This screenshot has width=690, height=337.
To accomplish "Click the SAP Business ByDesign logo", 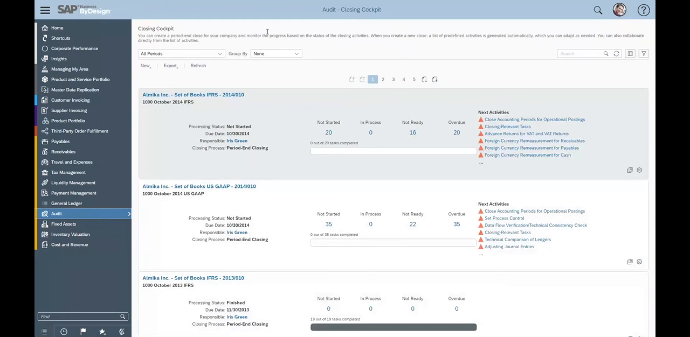I will pos(84,10).
